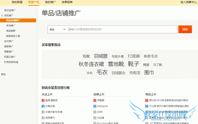Open 2099 in the 品牌上升 list

coord(100,112)
